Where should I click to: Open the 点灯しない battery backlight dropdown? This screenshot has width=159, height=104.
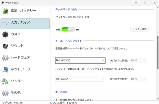coord(80,79)
